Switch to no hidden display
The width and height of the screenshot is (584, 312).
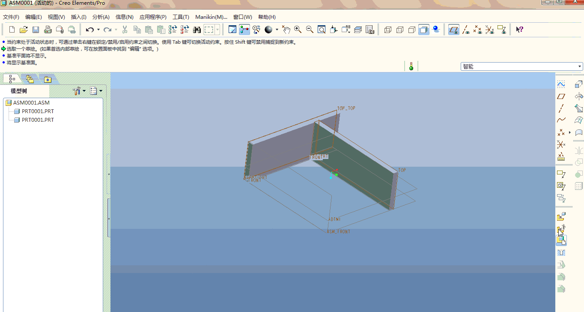[x=412, y=30]
